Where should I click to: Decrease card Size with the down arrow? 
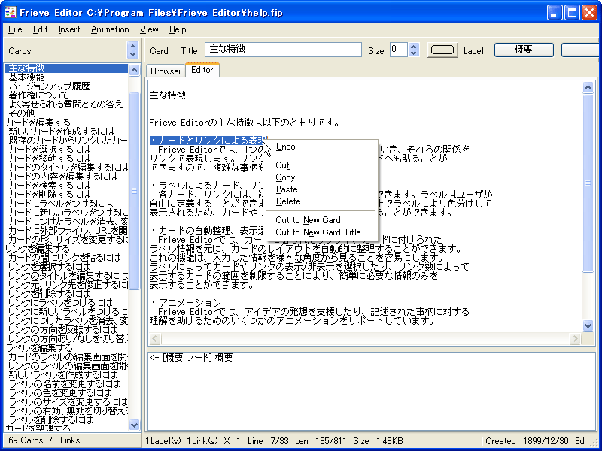click(413, 53)
